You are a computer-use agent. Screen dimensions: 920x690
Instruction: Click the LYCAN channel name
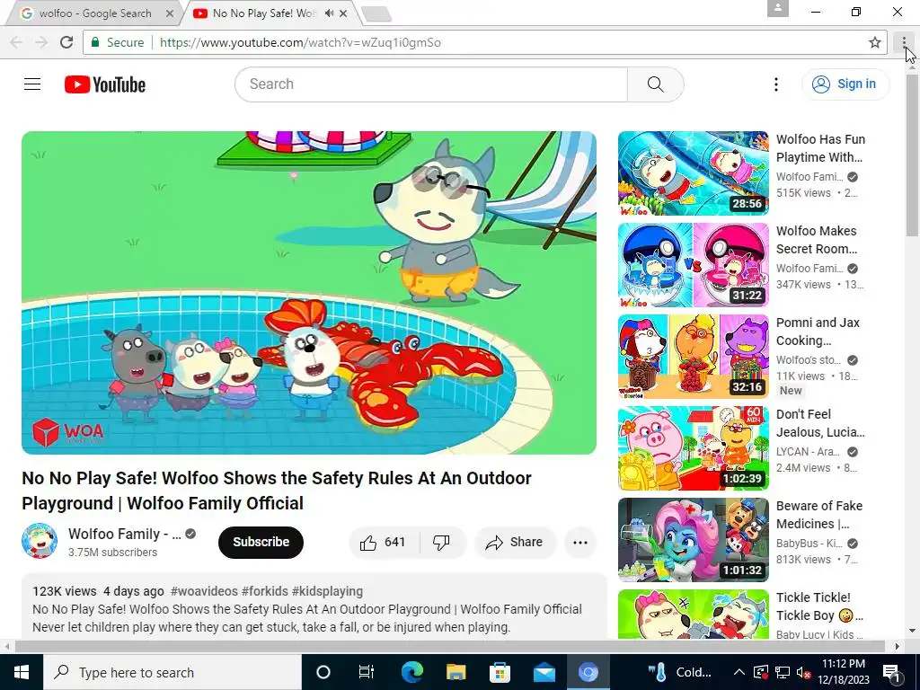tap(808, 451)
